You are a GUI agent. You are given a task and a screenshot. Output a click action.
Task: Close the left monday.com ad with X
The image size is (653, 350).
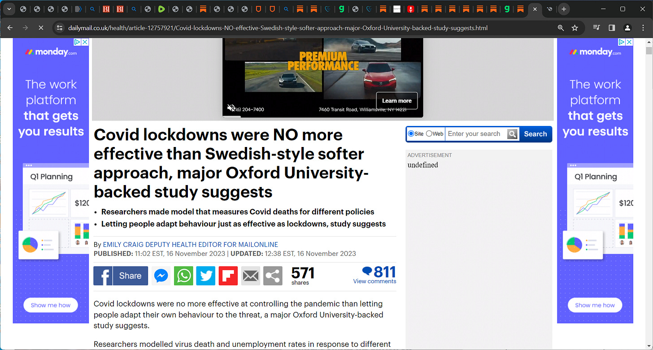(85, 42)
